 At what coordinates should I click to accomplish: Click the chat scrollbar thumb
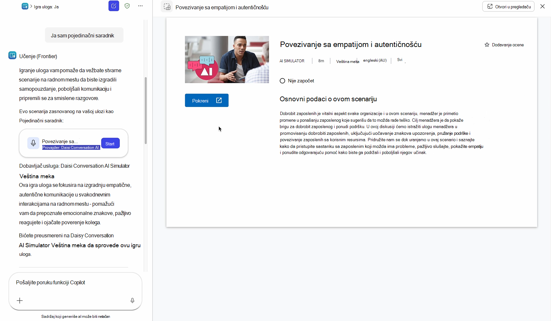point(146,110)
